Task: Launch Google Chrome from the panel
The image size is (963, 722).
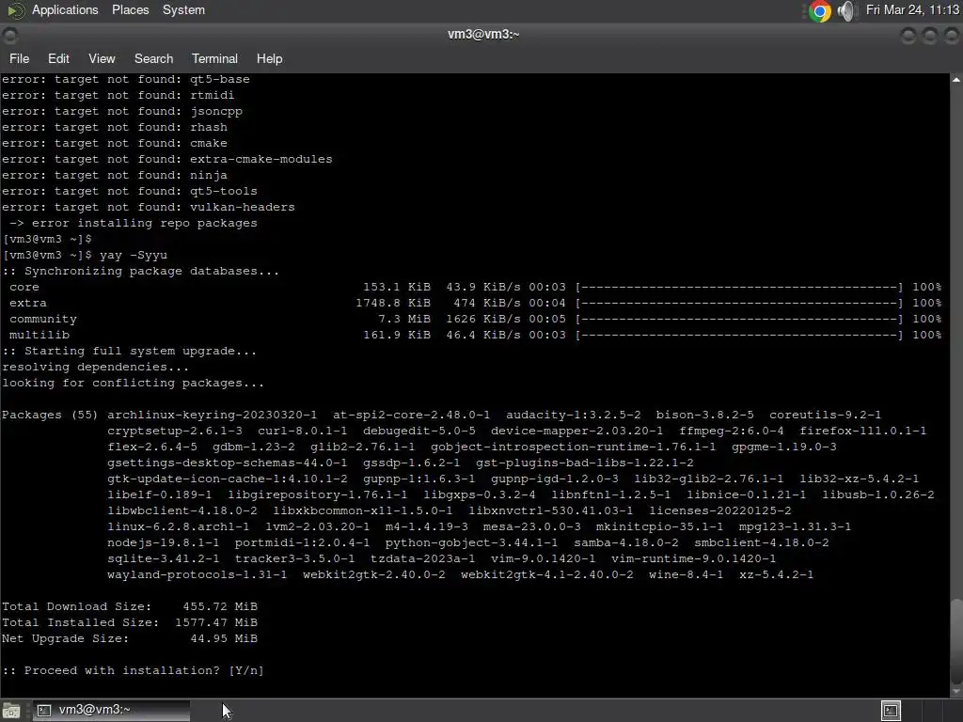Action: point(819,10)
